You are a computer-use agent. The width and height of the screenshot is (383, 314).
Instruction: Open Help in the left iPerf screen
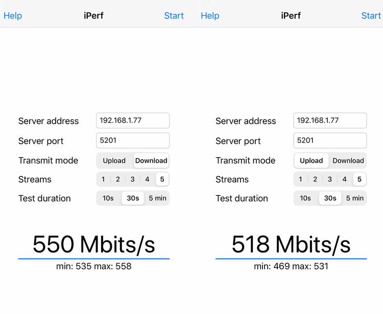tap(13, 15)
